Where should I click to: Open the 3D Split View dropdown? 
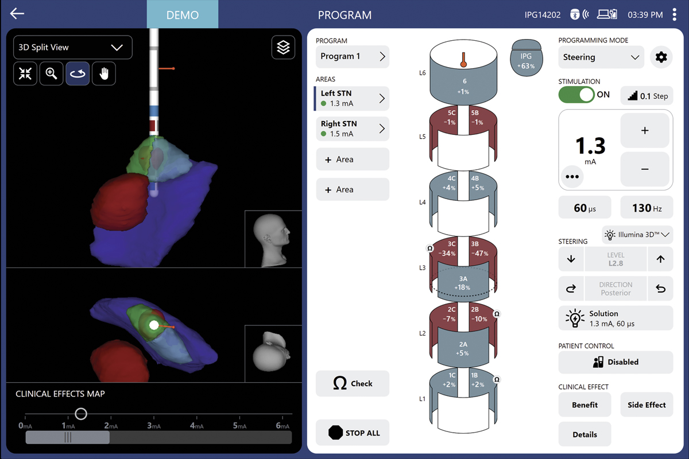point(73,48)
